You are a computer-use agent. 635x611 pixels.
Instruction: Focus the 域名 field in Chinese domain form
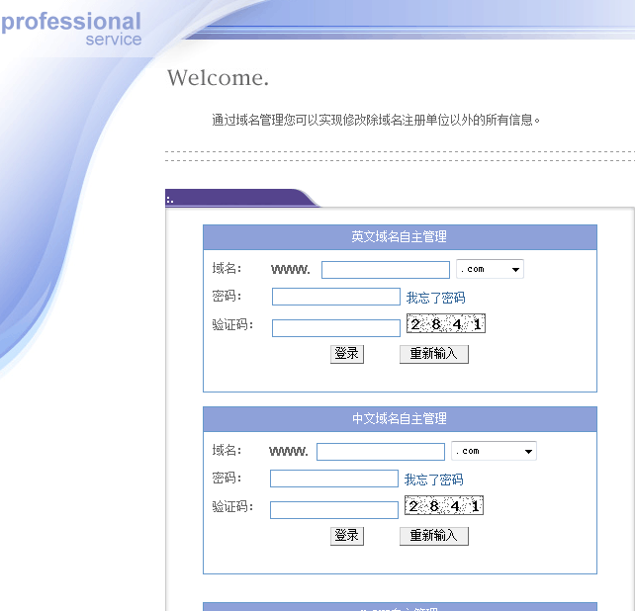pos(380,452)
